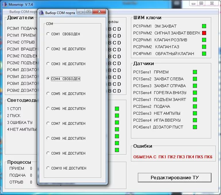Viewport: 221px width, 195px height.
Task: Click green indicator for PC2PWM2 КЛАПАН ГАЗ
Action: click(204, 47)
